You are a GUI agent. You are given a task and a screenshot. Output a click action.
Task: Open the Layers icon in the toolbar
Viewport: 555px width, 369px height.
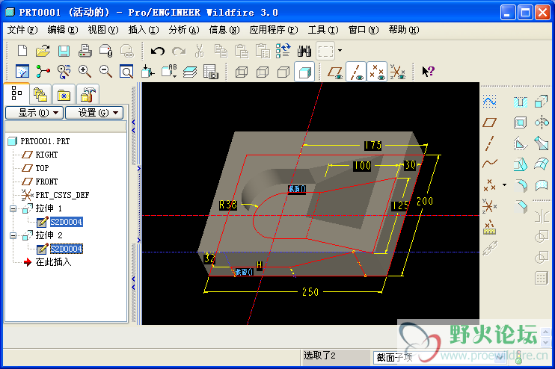coord(190,72)
